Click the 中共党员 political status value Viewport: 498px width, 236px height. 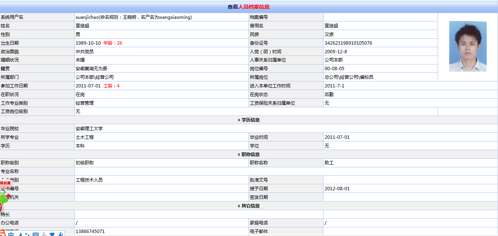coord(84,52)
